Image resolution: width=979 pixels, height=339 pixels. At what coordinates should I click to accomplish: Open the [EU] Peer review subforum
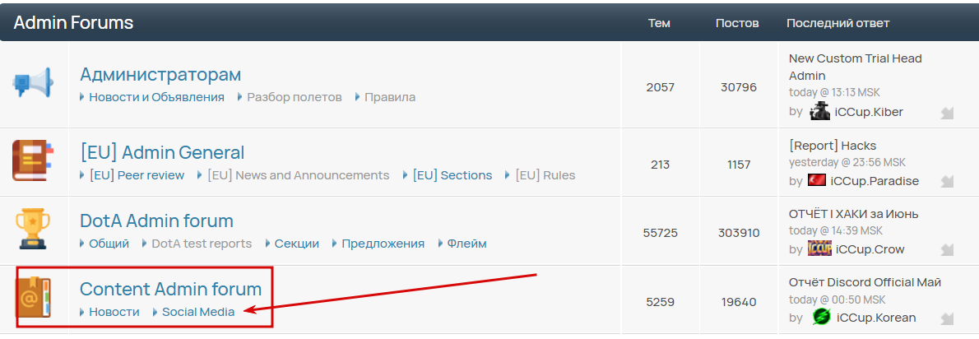(137, 175)
